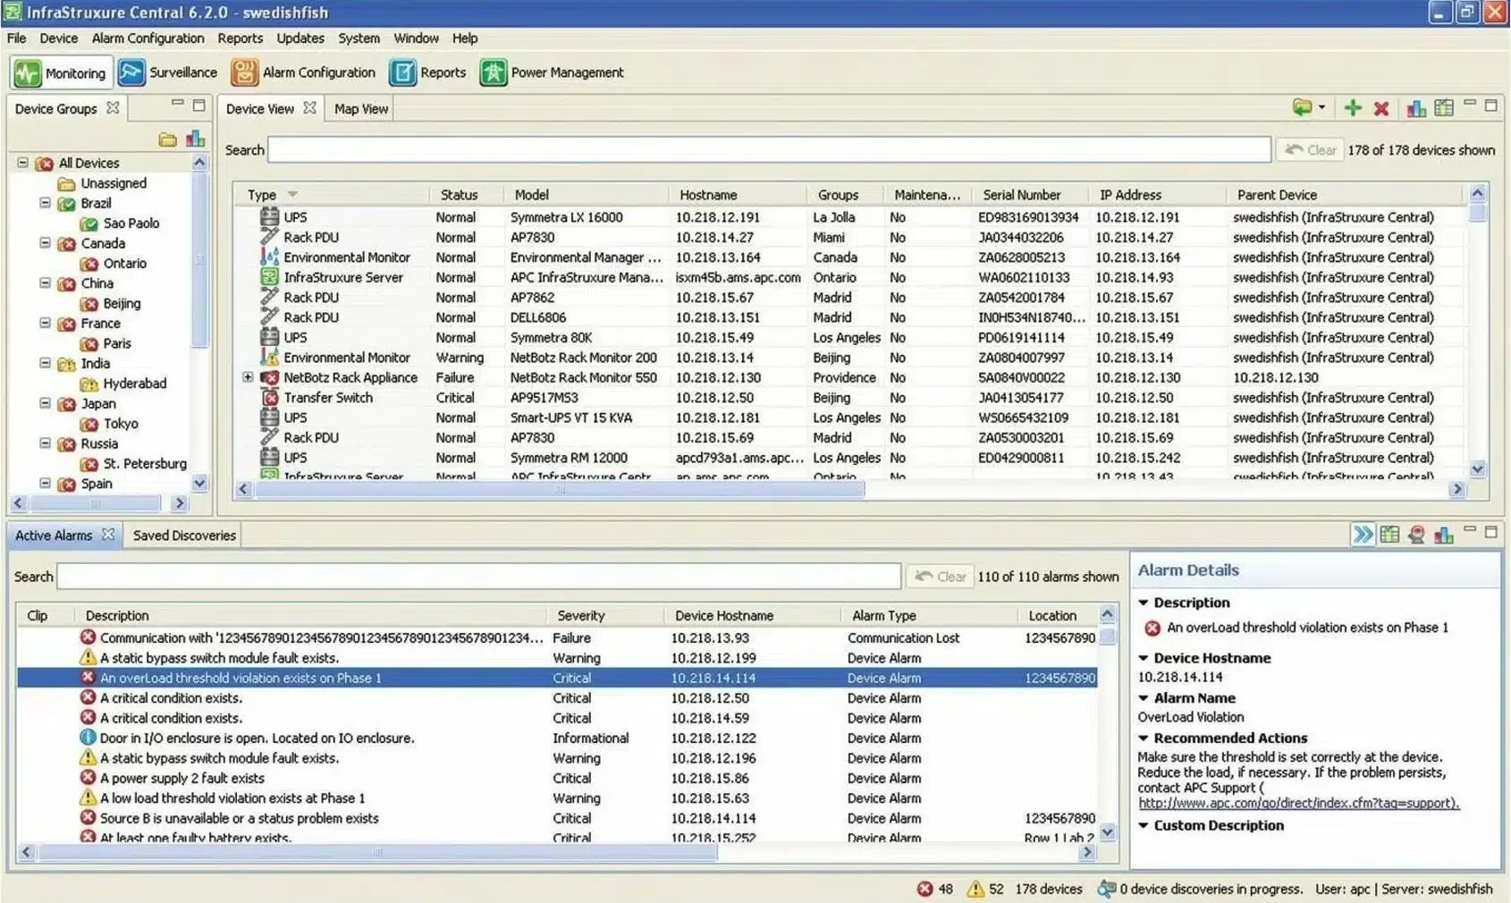1511x903 pixels.
Task: Open the Reports perspective toolbar button
Action: tap(428, 72)
